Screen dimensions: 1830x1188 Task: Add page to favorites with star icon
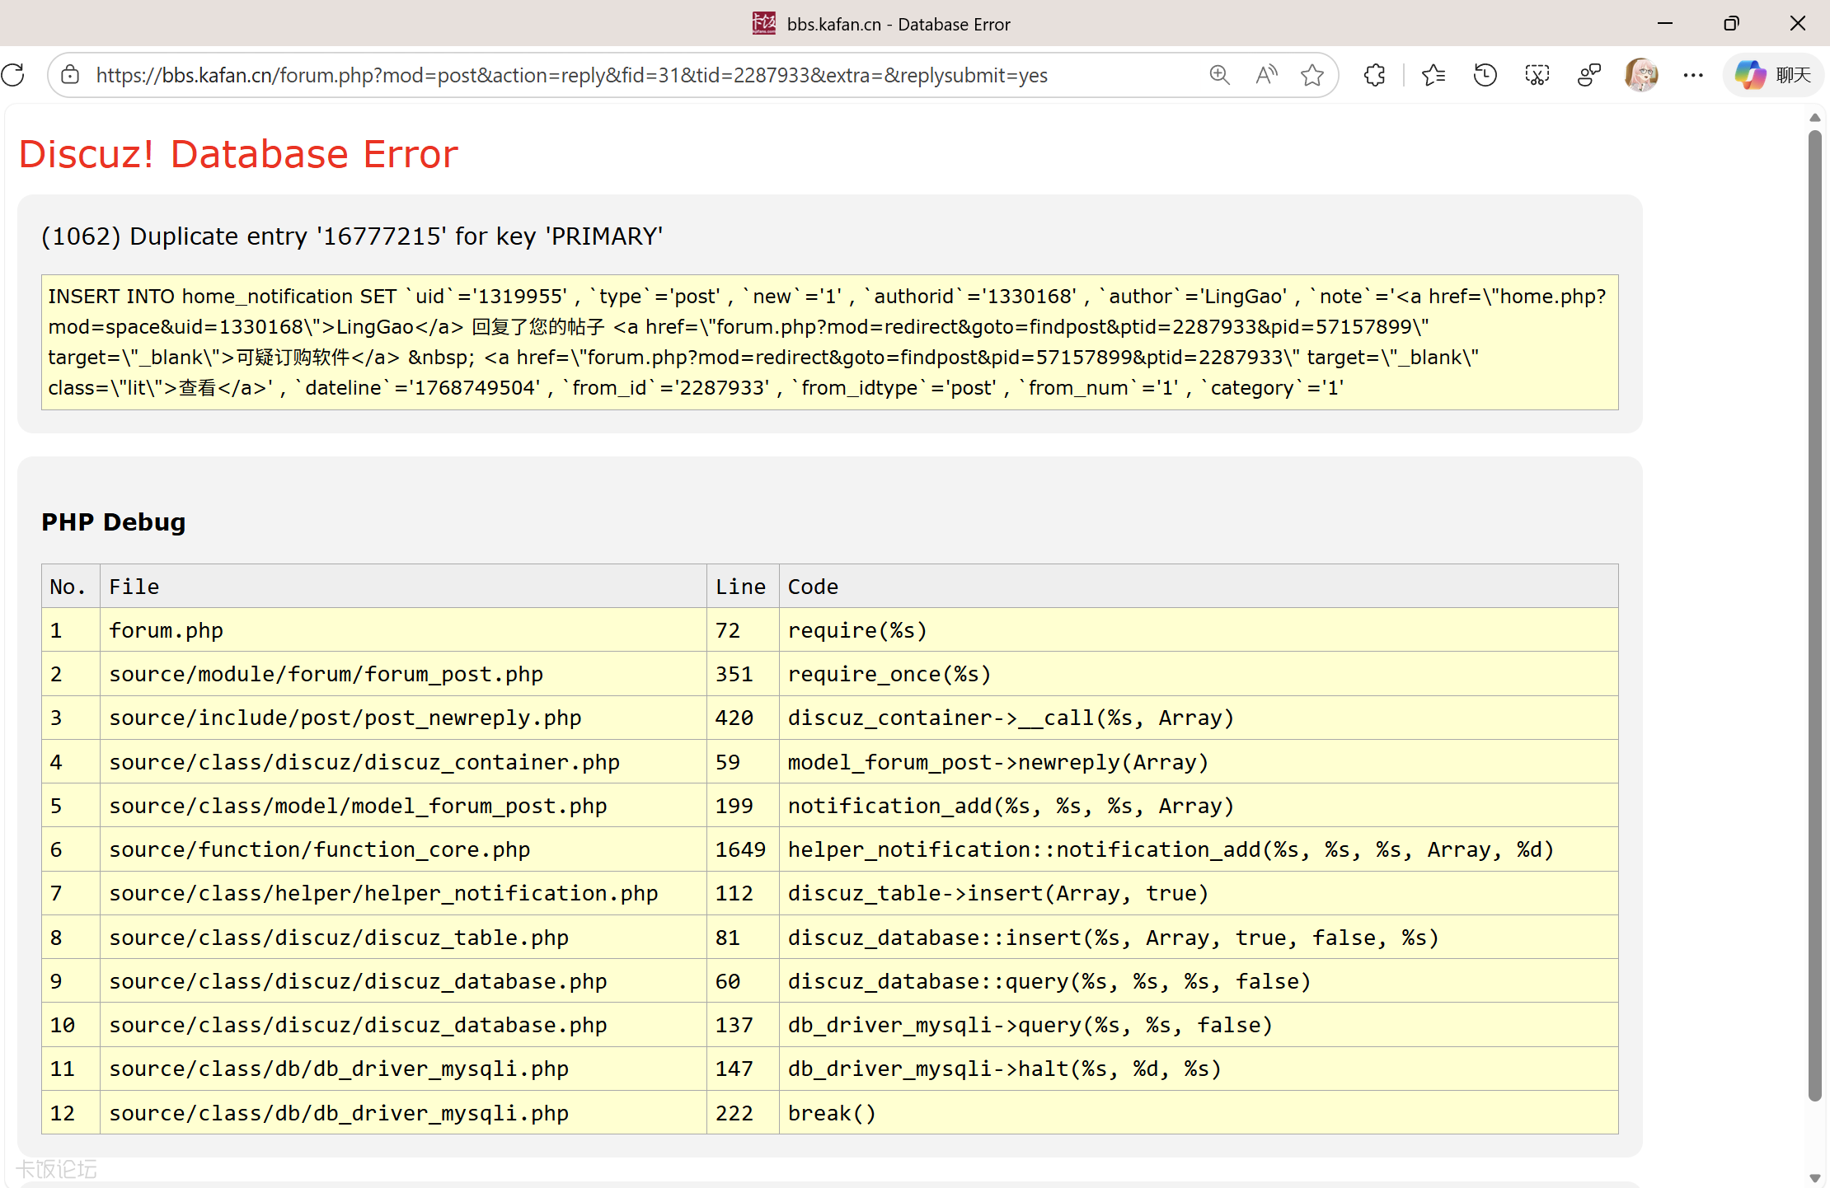[1312, 75]
